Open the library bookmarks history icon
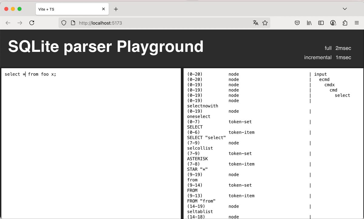The width and height of the screenshot is (364, 219). click(309, 23)
